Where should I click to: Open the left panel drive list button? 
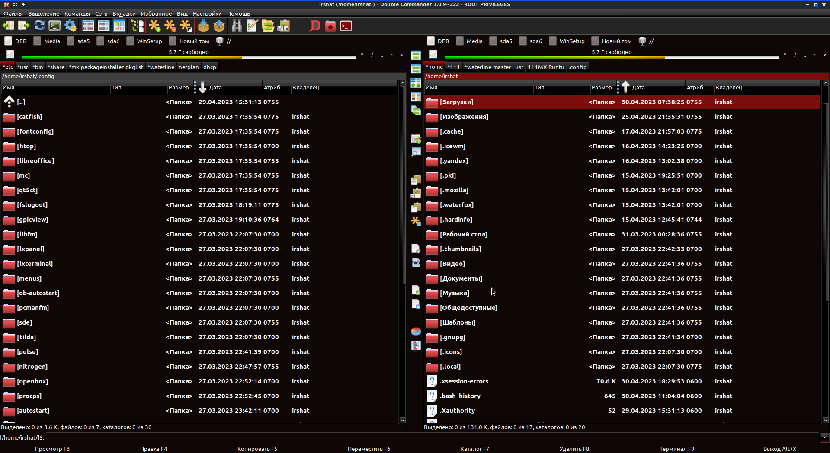(x=10, y=54)
